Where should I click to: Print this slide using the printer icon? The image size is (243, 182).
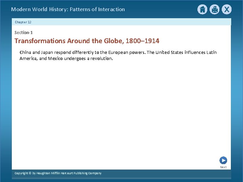coord(215,9)
